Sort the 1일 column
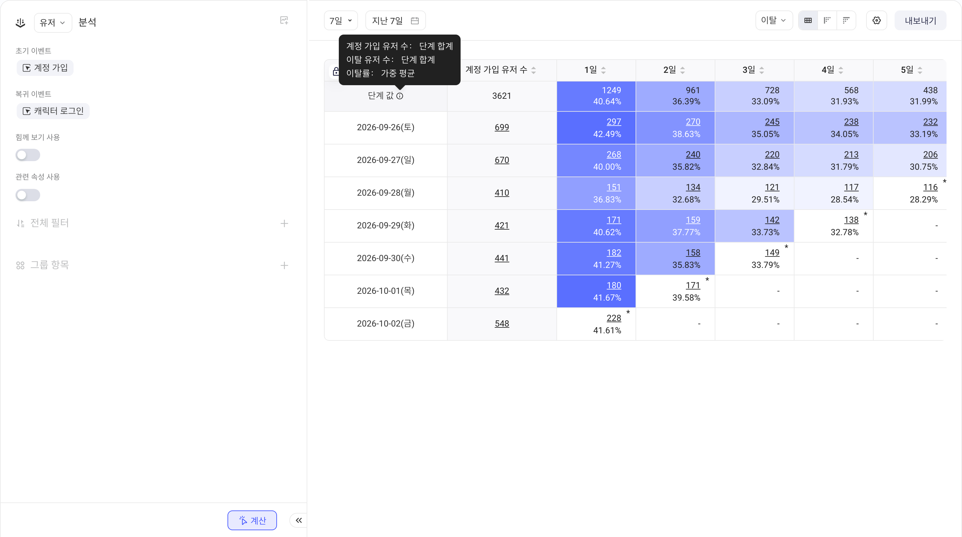962x537 pixels. [x=603, y=70]
